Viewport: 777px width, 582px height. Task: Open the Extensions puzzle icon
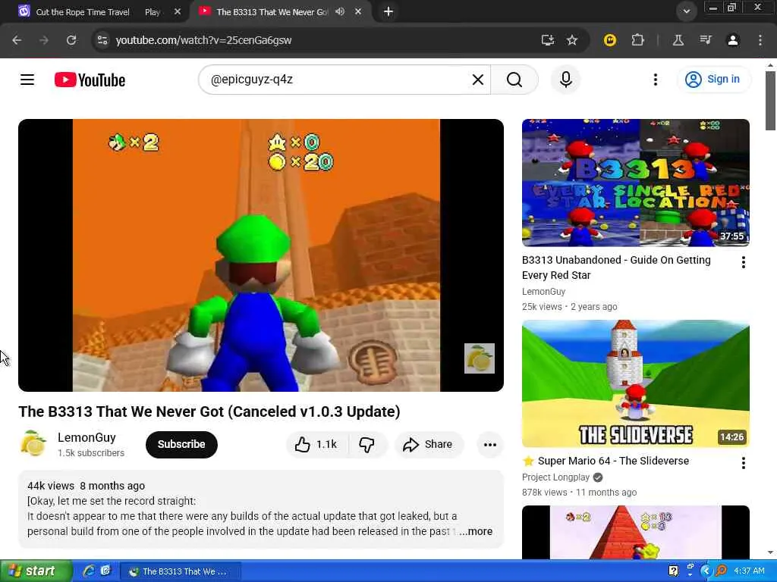tap(637, 40)
